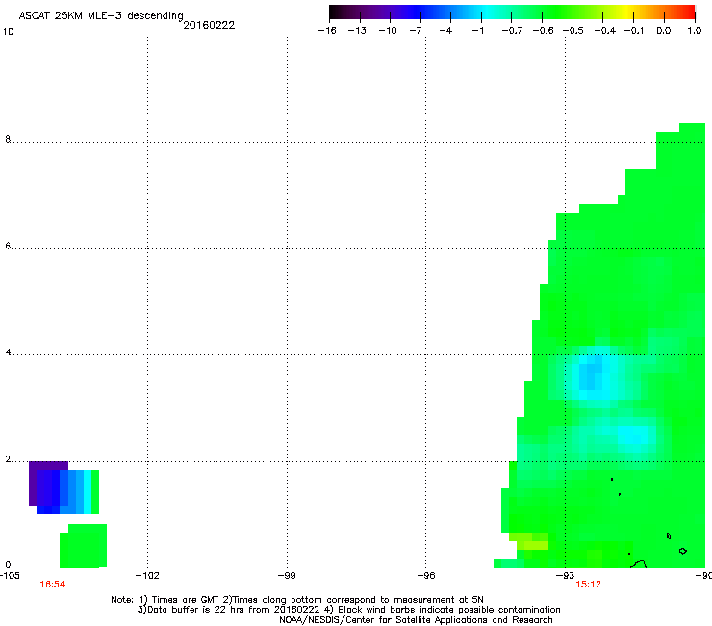Click the red time stamp 16:54
This screenshot has height=626, width=712.
[x=53, y=585]
